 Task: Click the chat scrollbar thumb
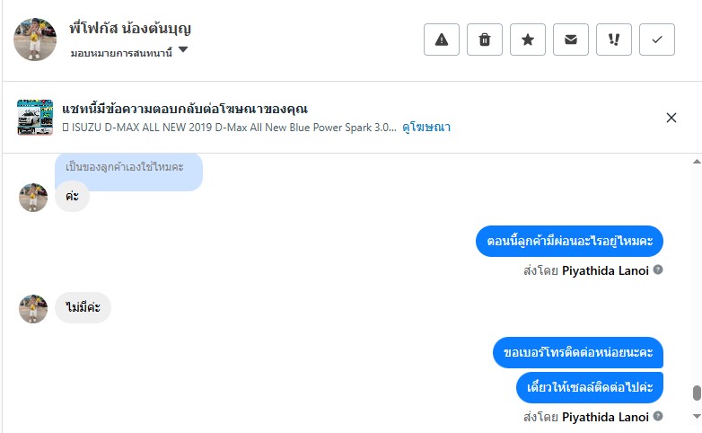tap(696, 393)
